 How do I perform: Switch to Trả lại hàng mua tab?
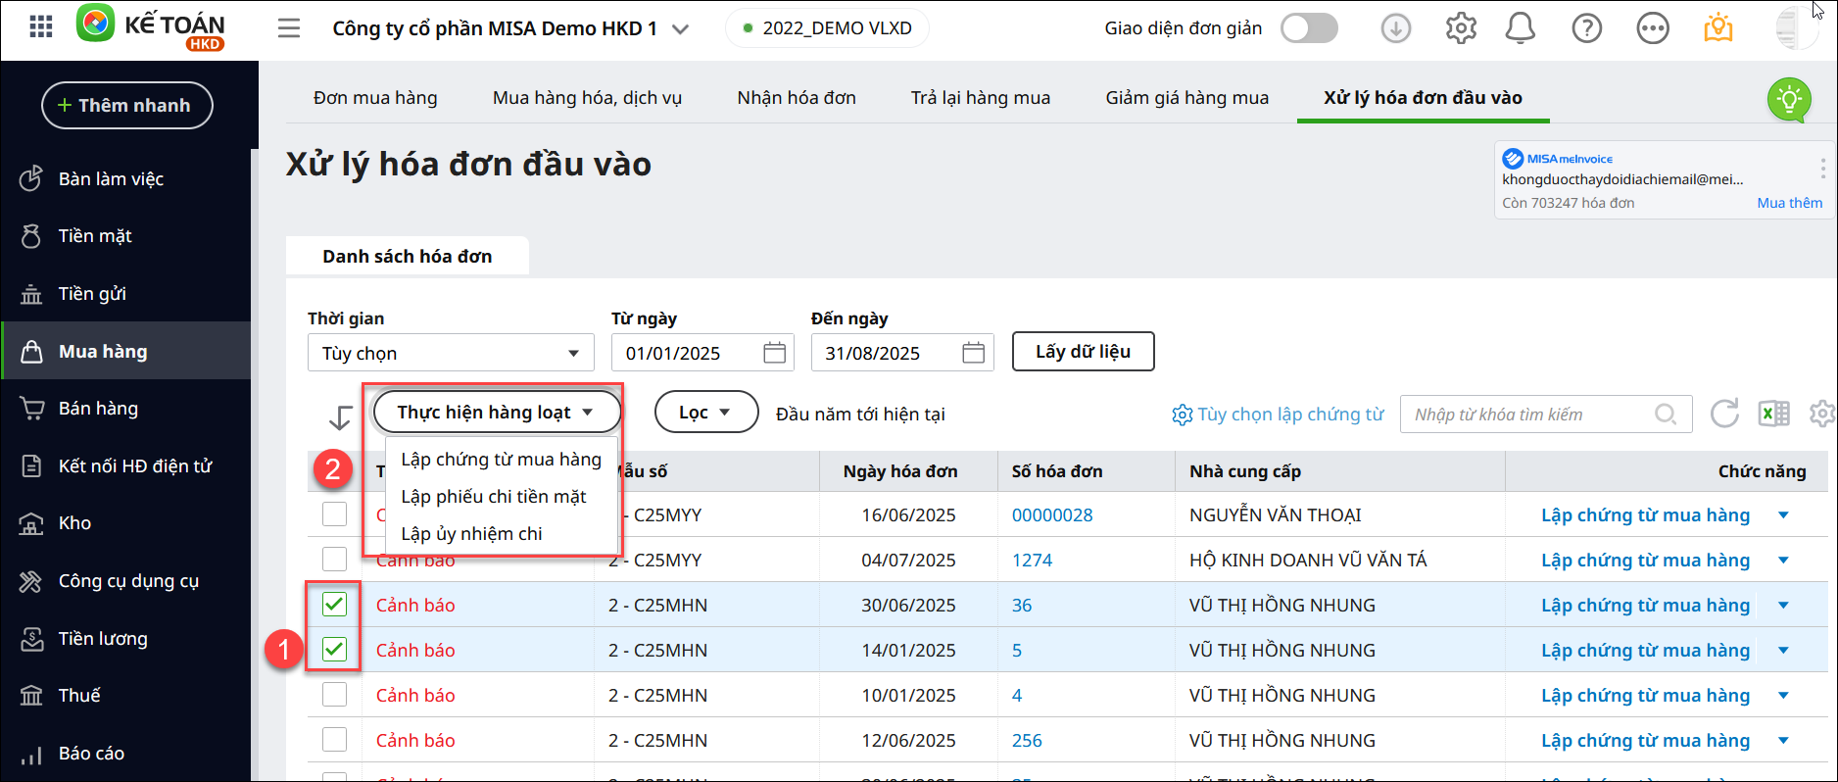[x=981, y=98]
